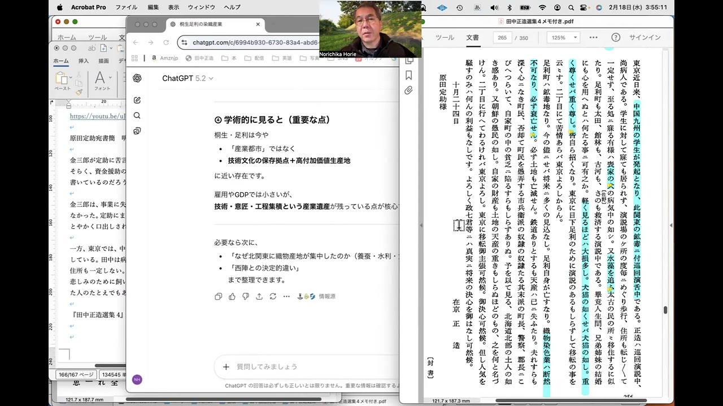Screen dimensions: 723x406
Task: Click the ChatGPT prompt field 質問してみましょう
Action: pyautogui.click(x=267, y=367)
